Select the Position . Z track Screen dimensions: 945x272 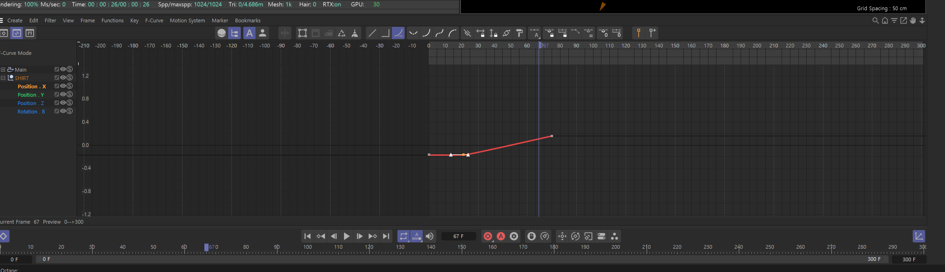31,103
